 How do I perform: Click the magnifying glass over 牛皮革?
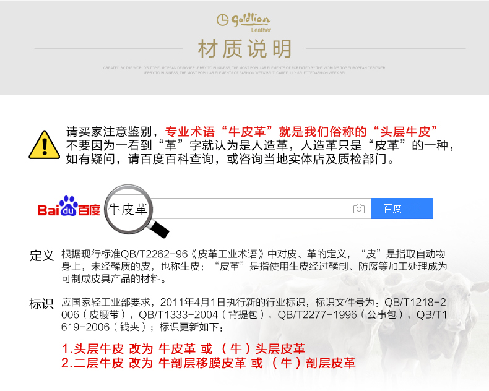[x=136, y=211]
